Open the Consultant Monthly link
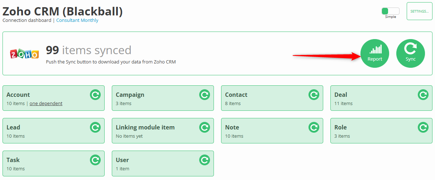This screenshot has width=435, height=180. [77, 20]
